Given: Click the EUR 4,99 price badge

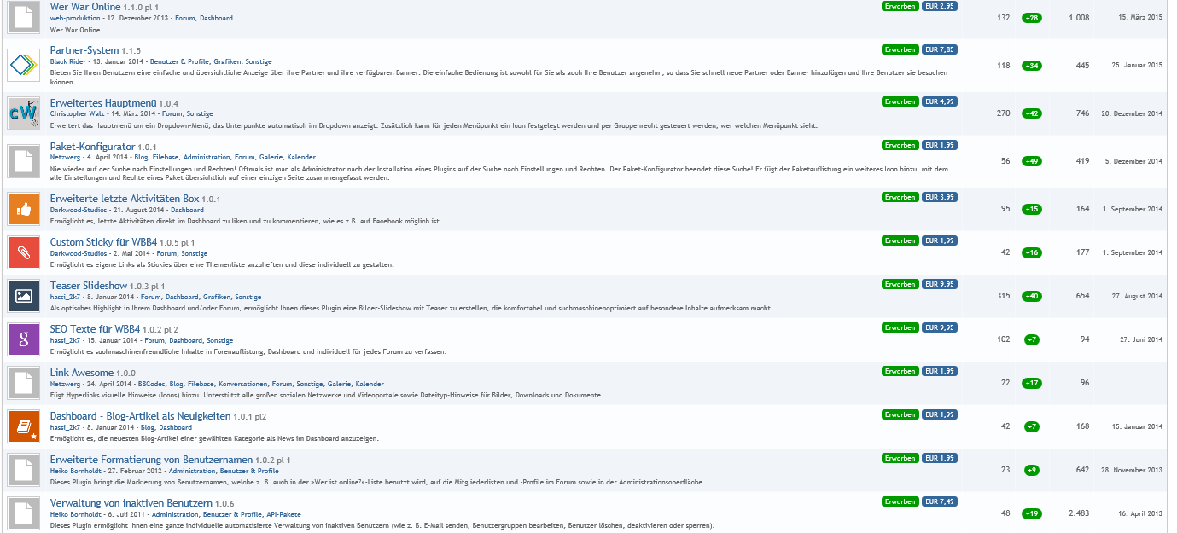Looking at the screenshot, I should pyautogui.click(x=940, y=101).
